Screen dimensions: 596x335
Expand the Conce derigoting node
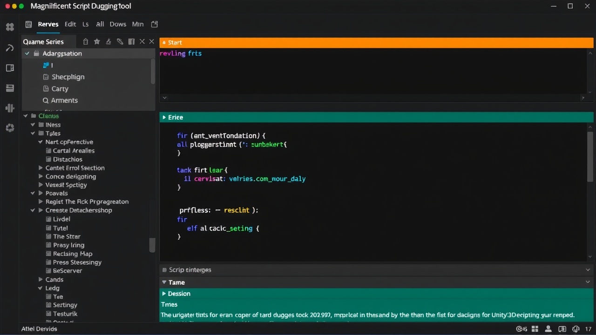41,176
